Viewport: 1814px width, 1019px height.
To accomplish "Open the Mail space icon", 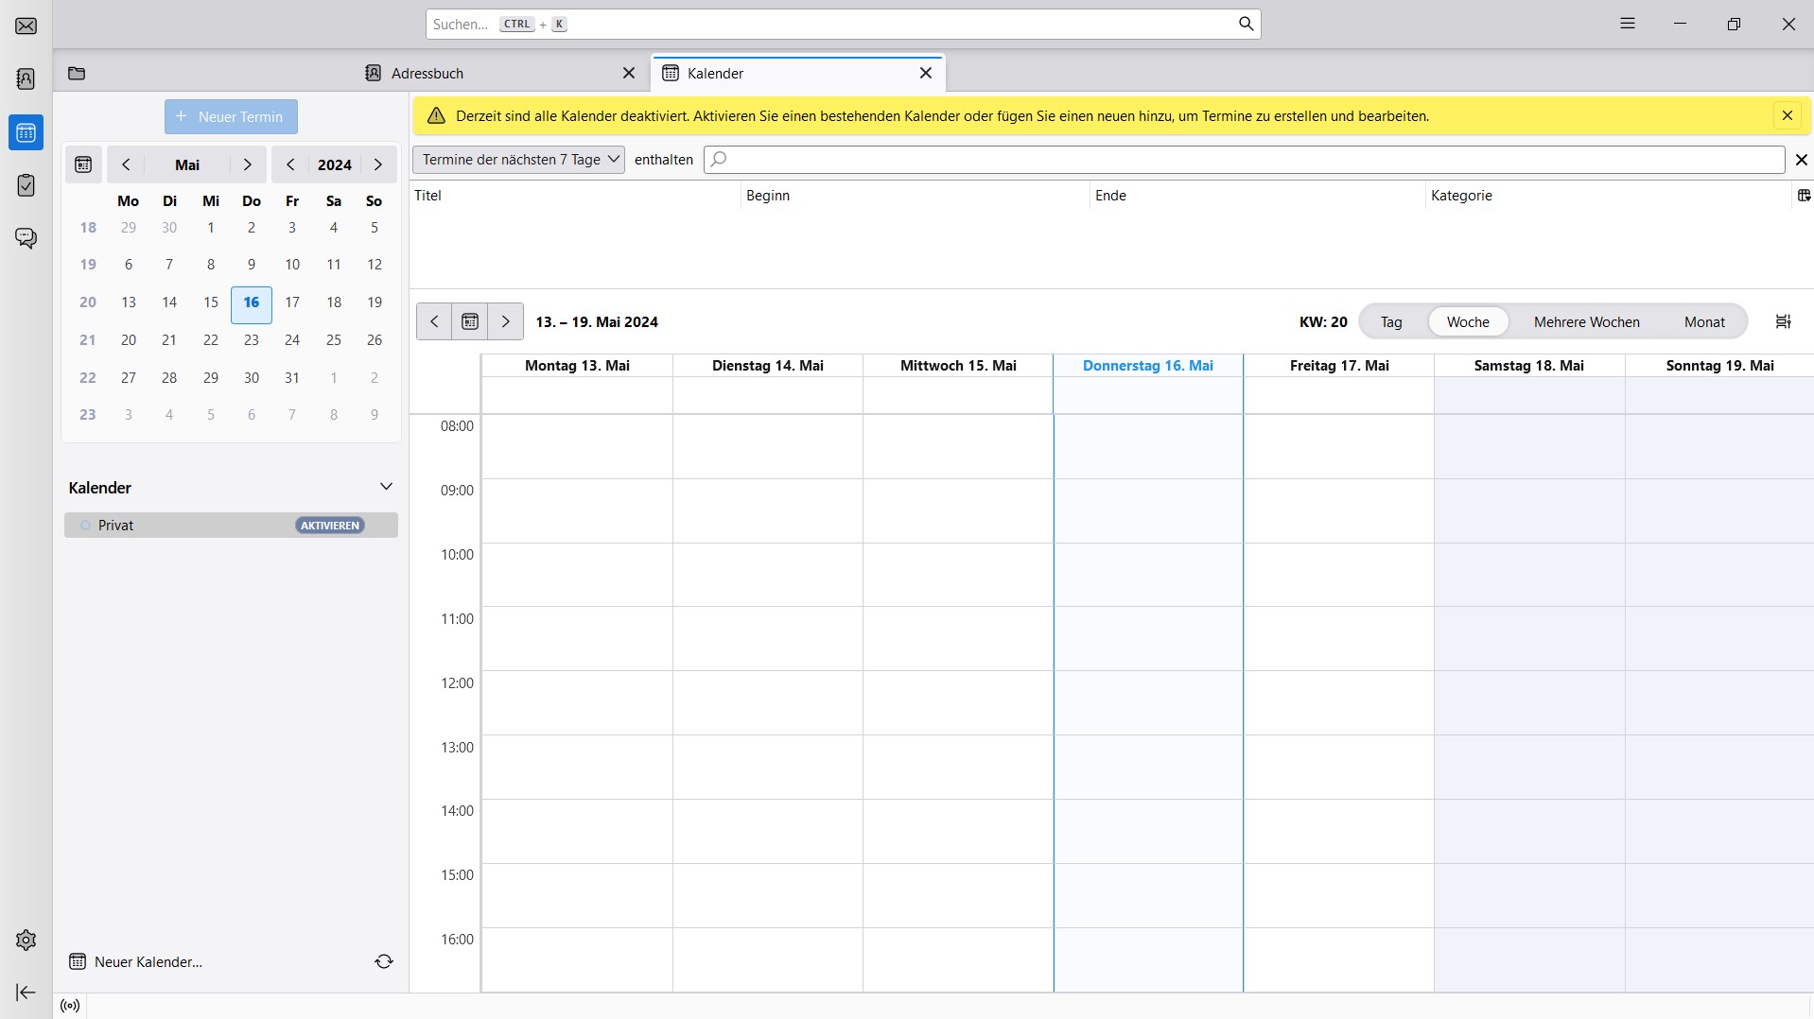I will click(x=26, y=26).
